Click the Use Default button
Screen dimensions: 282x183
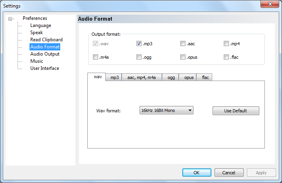coord(235,111)
